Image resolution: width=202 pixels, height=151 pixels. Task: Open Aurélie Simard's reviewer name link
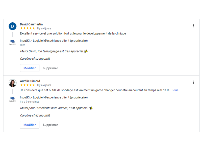pyautogui.click(x=30, y=81)
